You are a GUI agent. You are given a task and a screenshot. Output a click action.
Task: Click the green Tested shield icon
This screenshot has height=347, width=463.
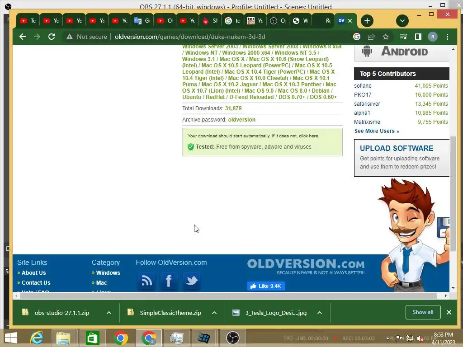(191, 147)
